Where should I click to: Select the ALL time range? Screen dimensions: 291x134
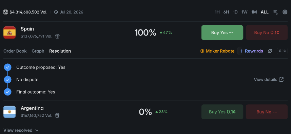click(265, 12)
